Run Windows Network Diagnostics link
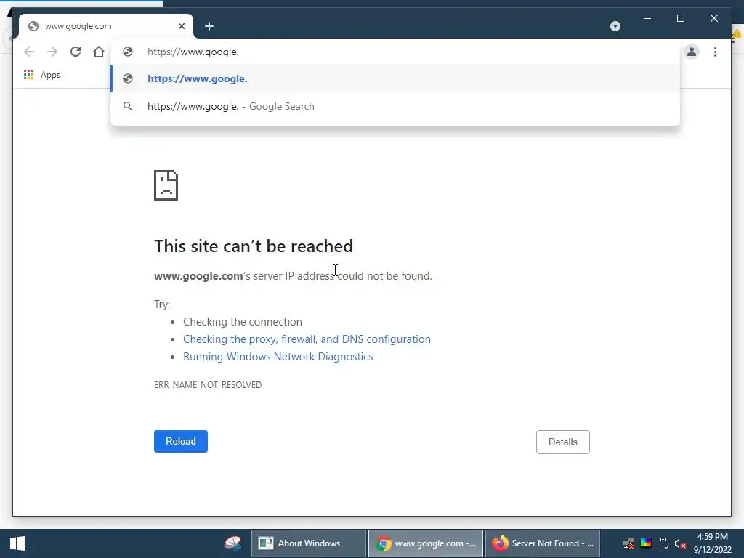This screenshot has height=558, width=744. [x=278, y=357]
